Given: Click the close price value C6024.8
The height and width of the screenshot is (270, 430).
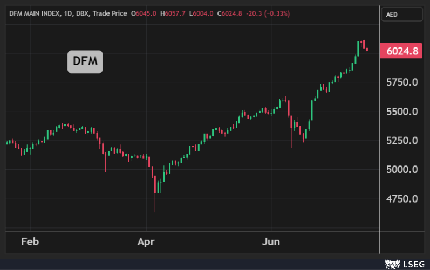Looking at the screenshot, I should [229, 13].
